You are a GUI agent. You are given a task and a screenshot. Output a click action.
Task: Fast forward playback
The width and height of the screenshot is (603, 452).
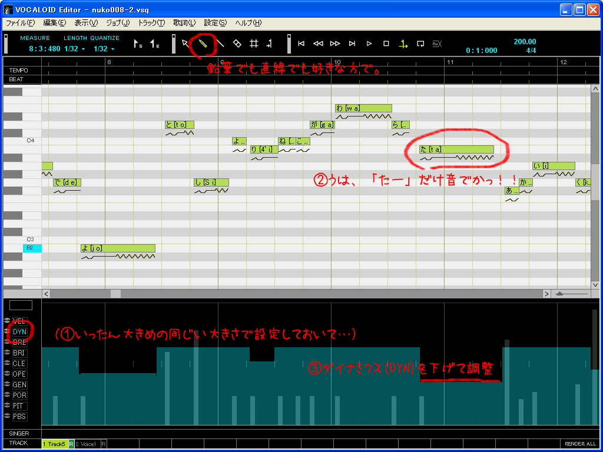click(335, 44)
